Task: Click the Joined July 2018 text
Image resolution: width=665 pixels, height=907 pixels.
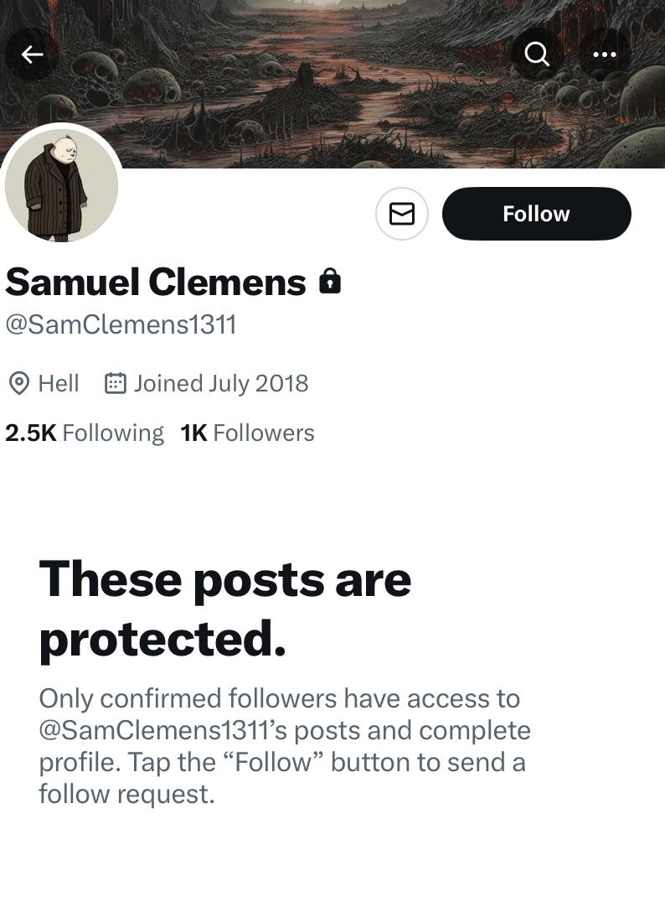Action: (221, 384)
